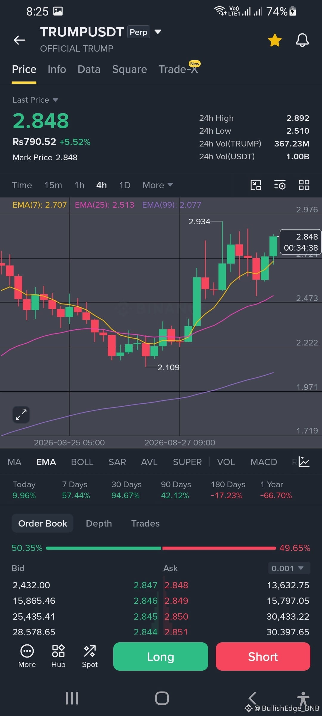The image size is (322, 716).
Task: Select bid price 2.846
Action: pos(145,601)
